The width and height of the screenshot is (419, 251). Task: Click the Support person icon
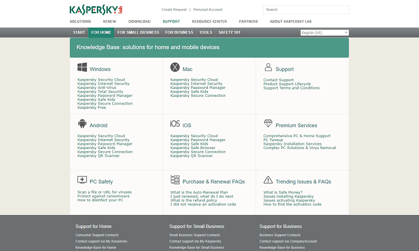(x=268, y=67)
